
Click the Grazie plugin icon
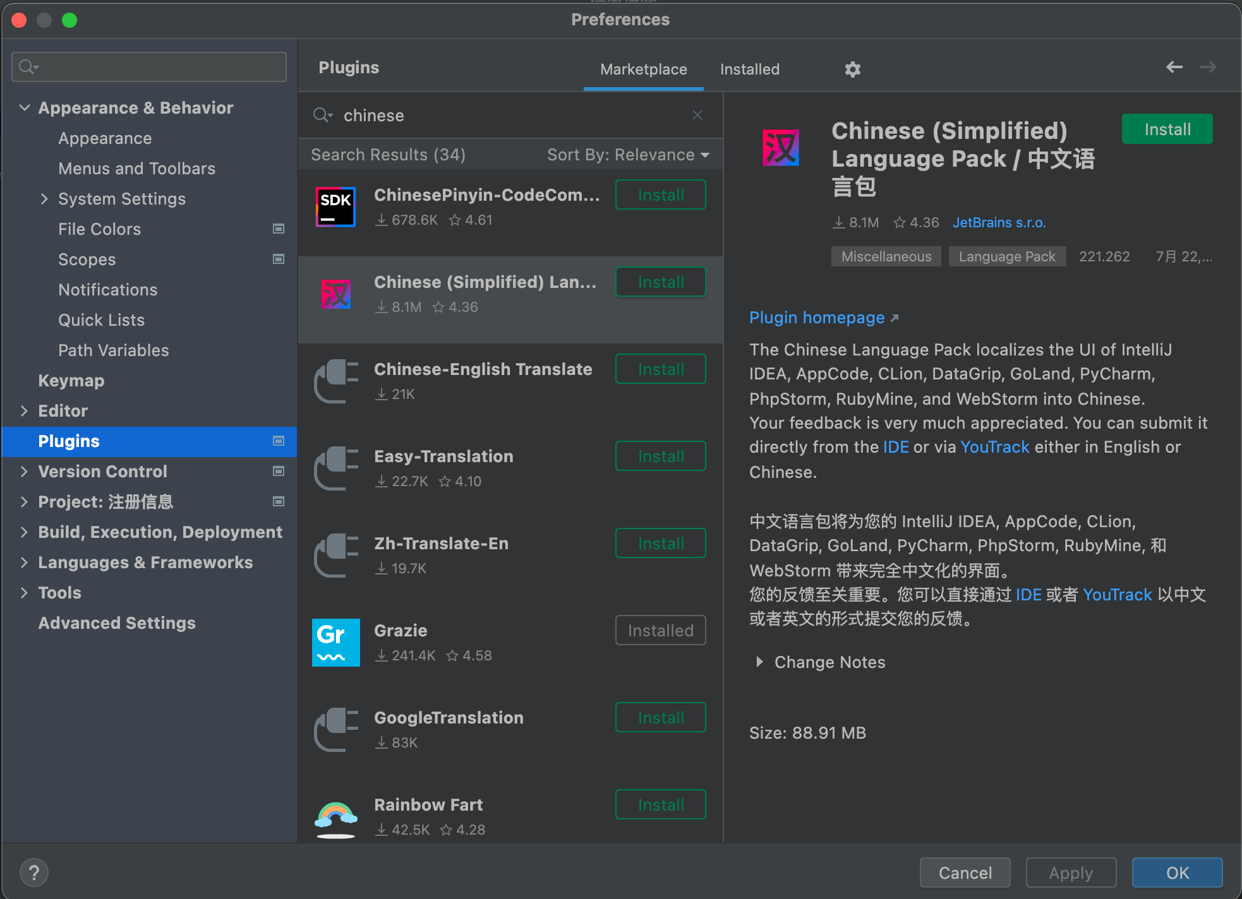click(x=335, y=642)
